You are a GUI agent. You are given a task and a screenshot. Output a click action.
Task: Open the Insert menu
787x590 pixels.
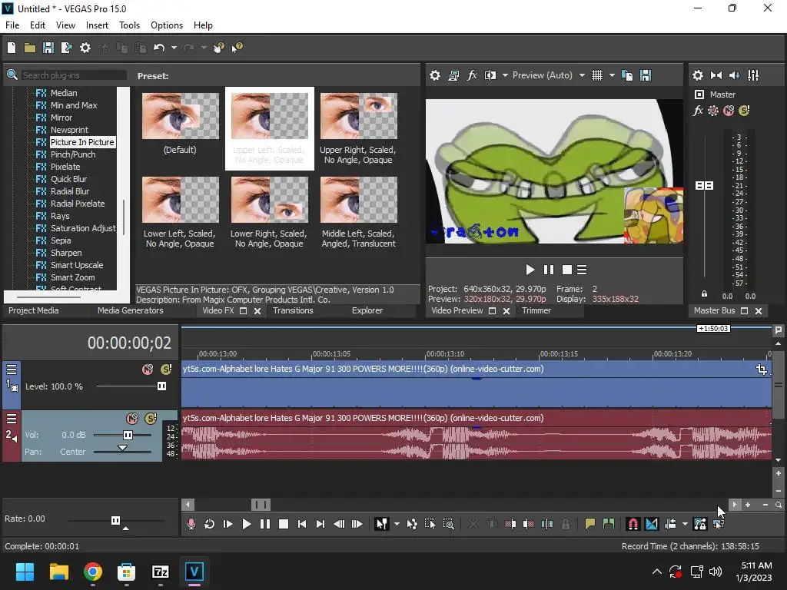point(97,25)
